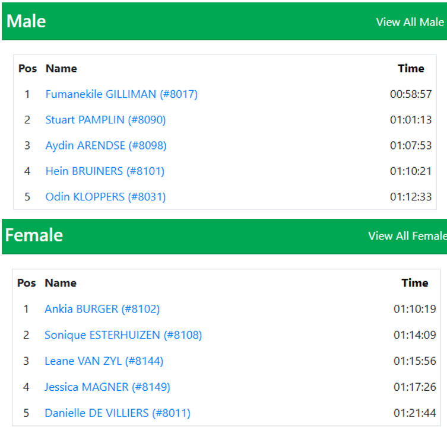Viewport: 447px width, 427px height.
Task: Open Danielle DE VILLIERS (#8011) link
Action: coord(117,413)
